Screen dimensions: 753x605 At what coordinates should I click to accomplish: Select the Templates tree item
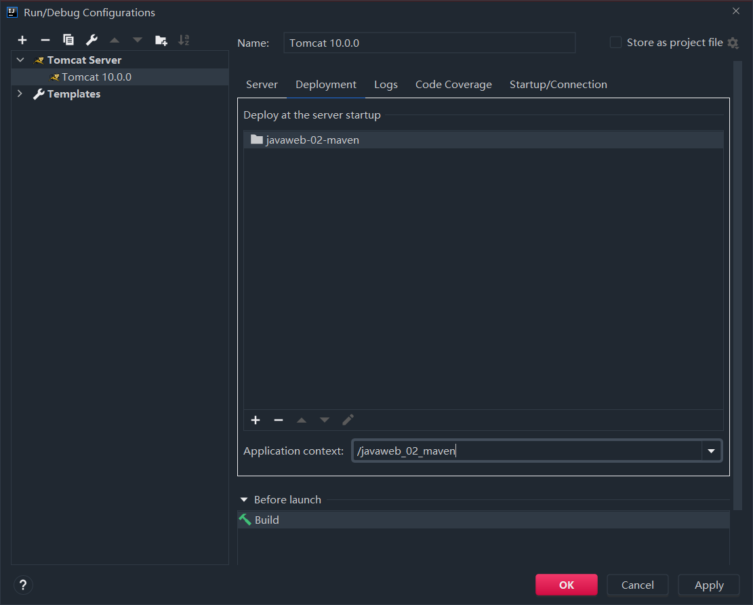tap(120, 93)
